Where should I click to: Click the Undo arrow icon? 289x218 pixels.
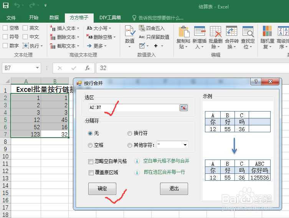tap(17, 5)
